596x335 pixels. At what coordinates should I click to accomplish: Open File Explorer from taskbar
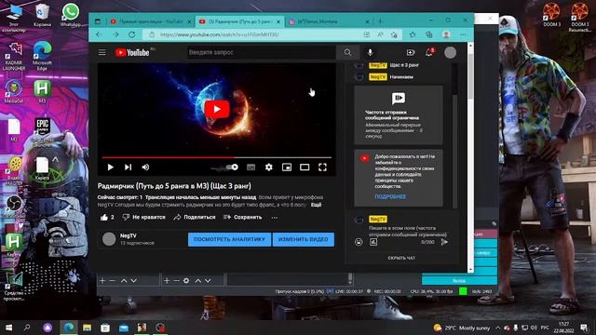pos(87,328)
